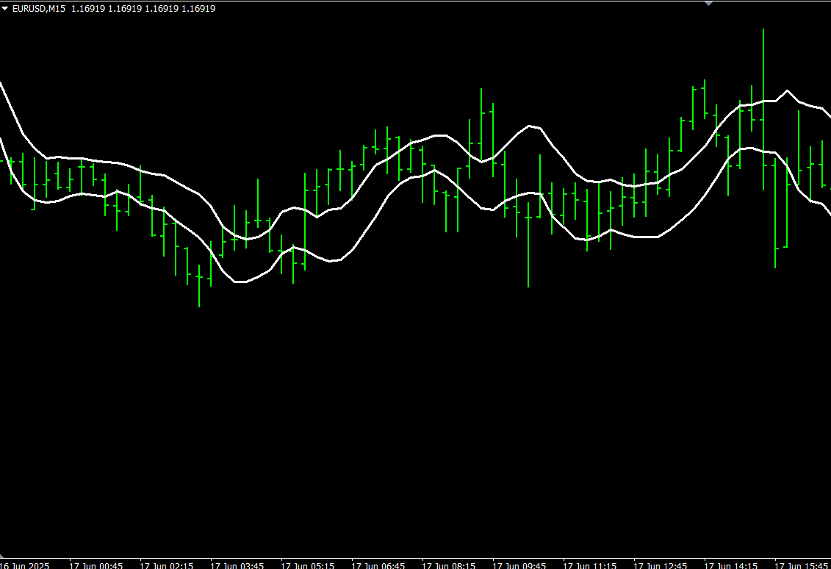Click the 17 Jun 02:15 time label
This screenshot has width=831, height=569.
coord(166,565)
